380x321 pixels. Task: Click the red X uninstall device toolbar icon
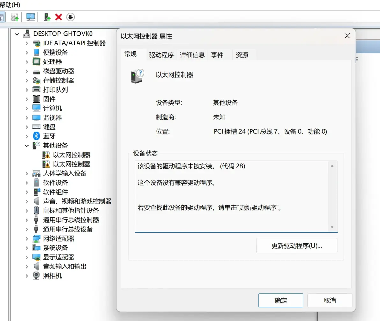[59, 17]
